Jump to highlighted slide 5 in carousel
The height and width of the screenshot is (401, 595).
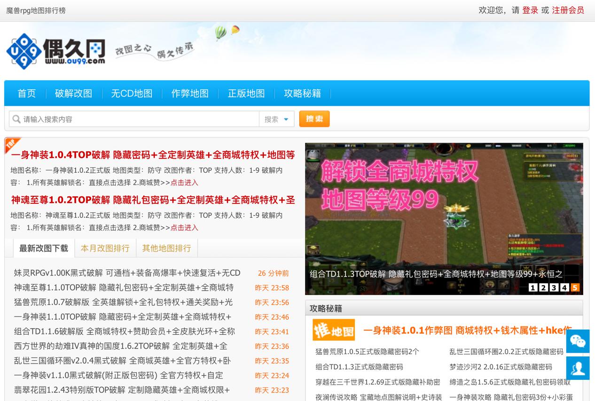(x=575, y=287)
